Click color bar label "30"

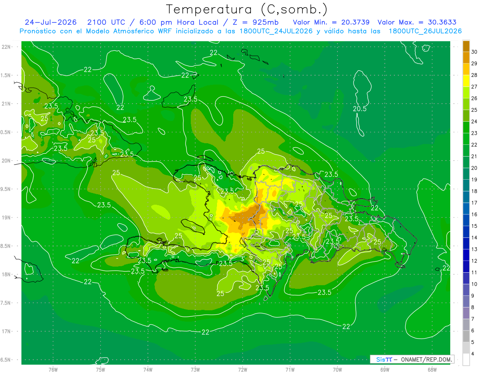point(474,52)
